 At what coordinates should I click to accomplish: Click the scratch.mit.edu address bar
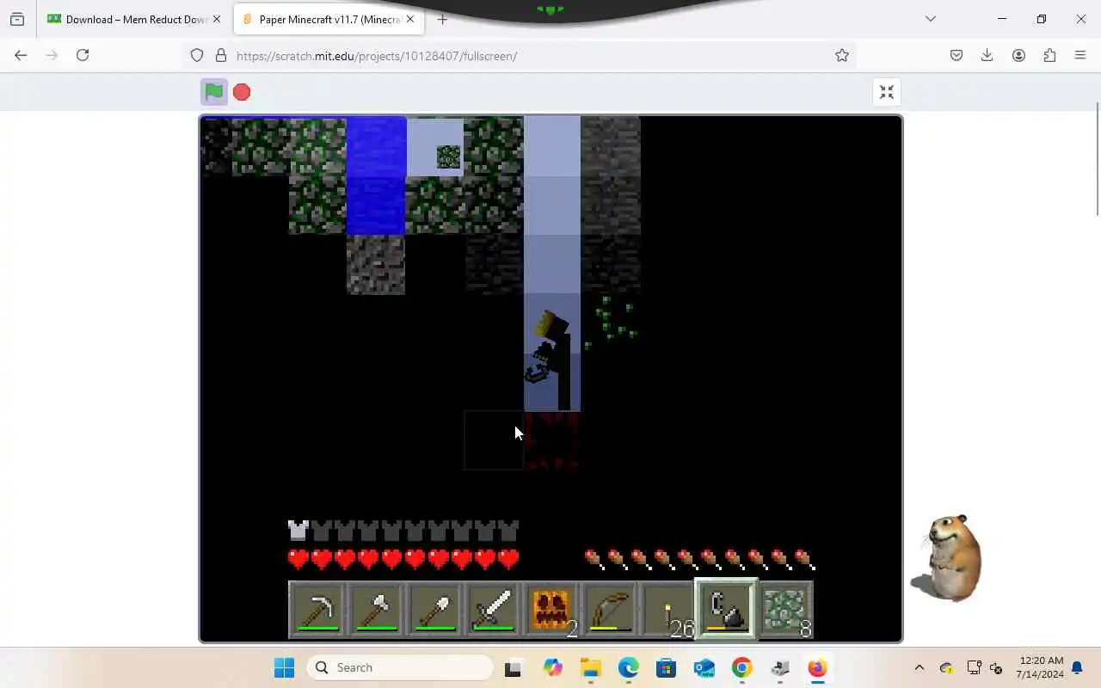tap(520, 55)
